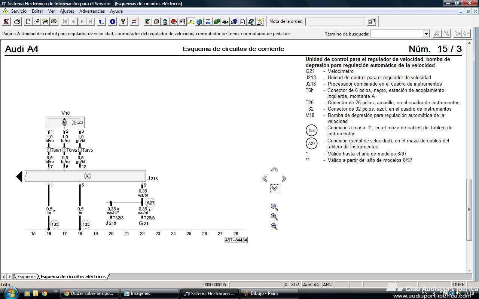Navigate diagram up with the up arrow
This screenshot has width=479, height=299.
[x=274, y=169]
